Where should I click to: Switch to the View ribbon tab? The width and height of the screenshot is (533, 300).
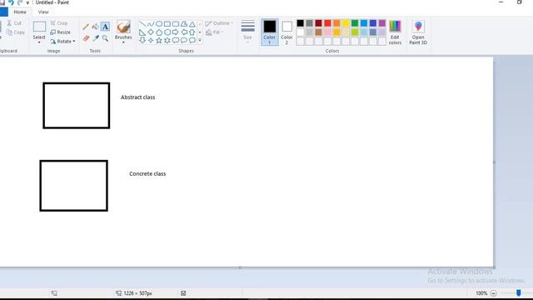pyautogui.click(x=43, y=12)
